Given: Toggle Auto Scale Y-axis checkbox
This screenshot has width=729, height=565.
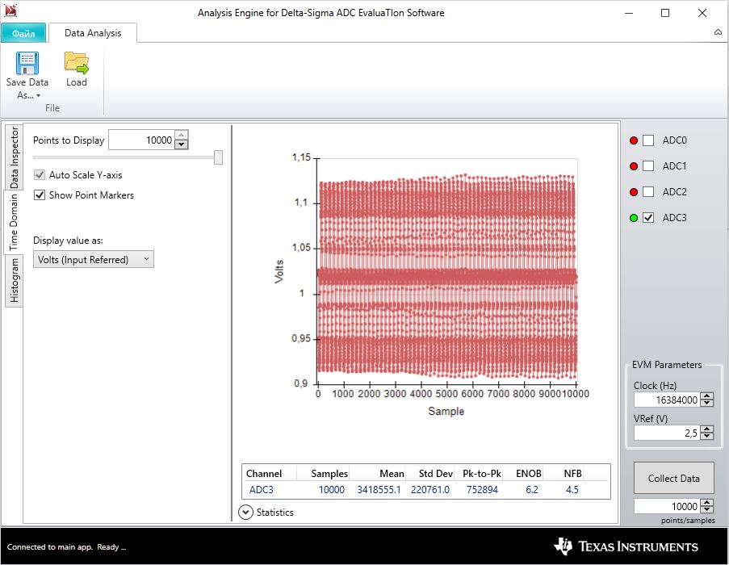Looking at the screenshot, I should click(x=40, y=175).
